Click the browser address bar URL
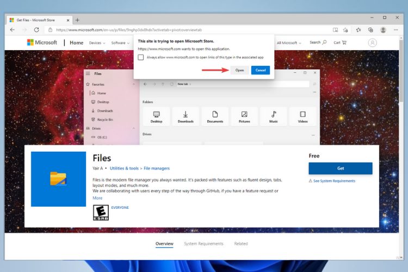 click(129, 30)
